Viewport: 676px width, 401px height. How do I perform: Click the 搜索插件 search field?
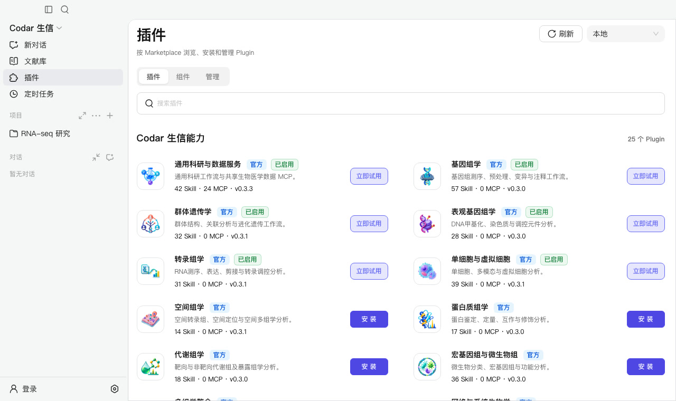(401, 103)
